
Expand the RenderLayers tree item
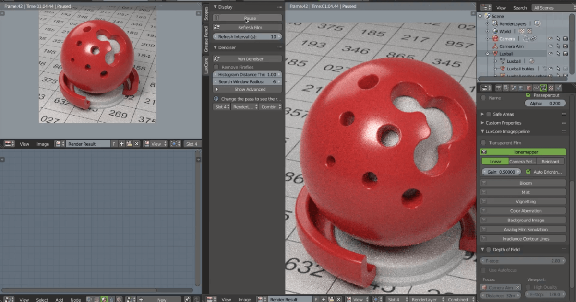coord(488,23)
